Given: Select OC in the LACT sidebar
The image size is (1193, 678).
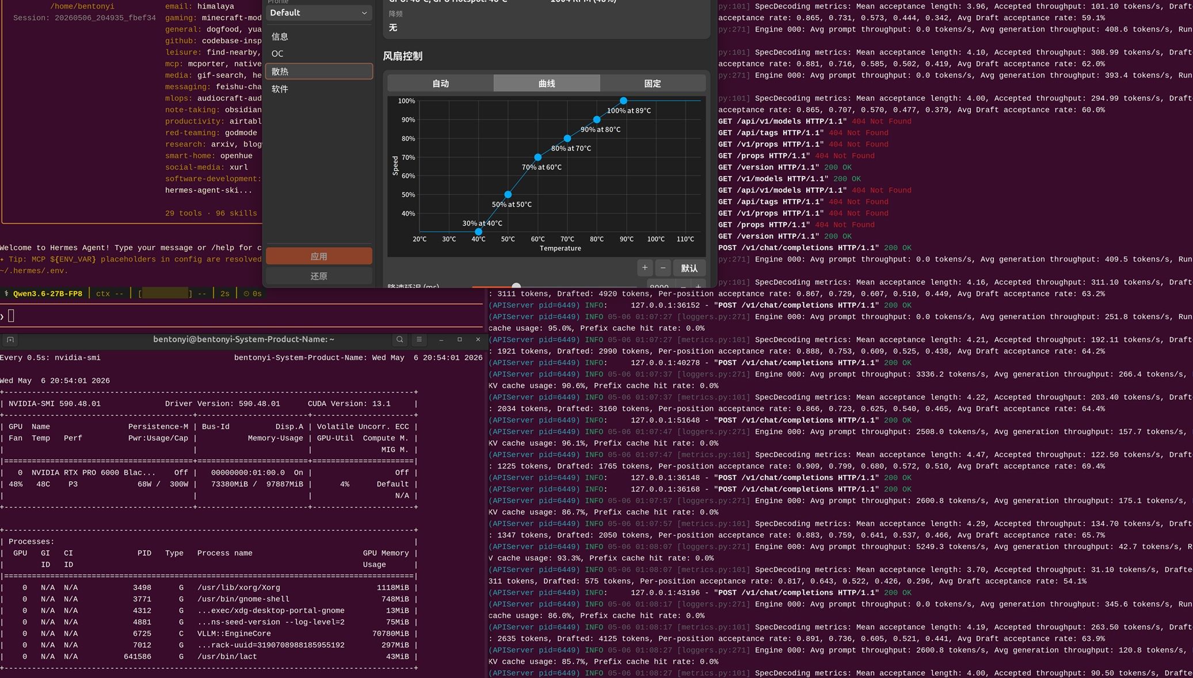Looking at the screenshot, I should (319, 54).
